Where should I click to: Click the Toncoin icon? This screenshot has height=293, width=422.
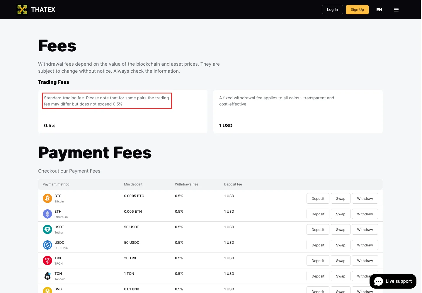click(x=47, y=276)
